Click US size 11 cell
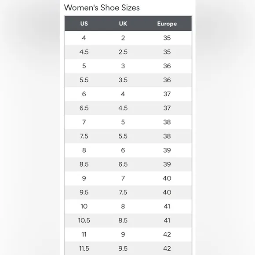Screen dimensions: 255x255 [x=84, y=234]
